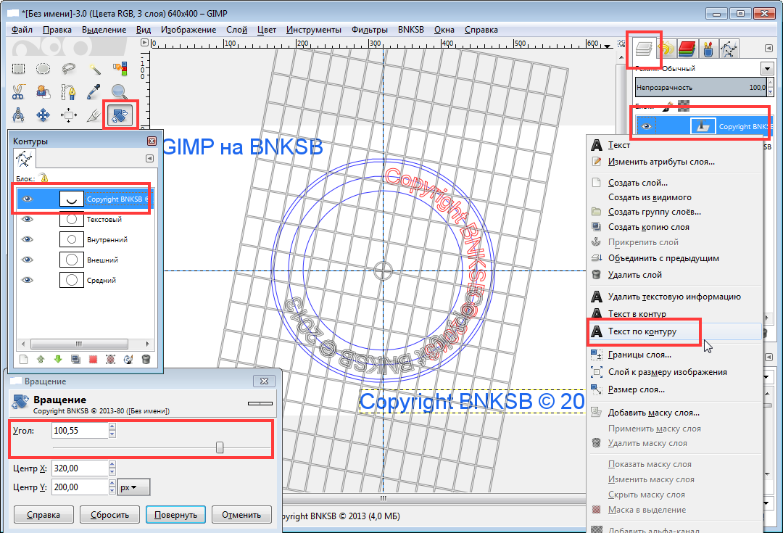Click the Повернуть button

point(175,515)
